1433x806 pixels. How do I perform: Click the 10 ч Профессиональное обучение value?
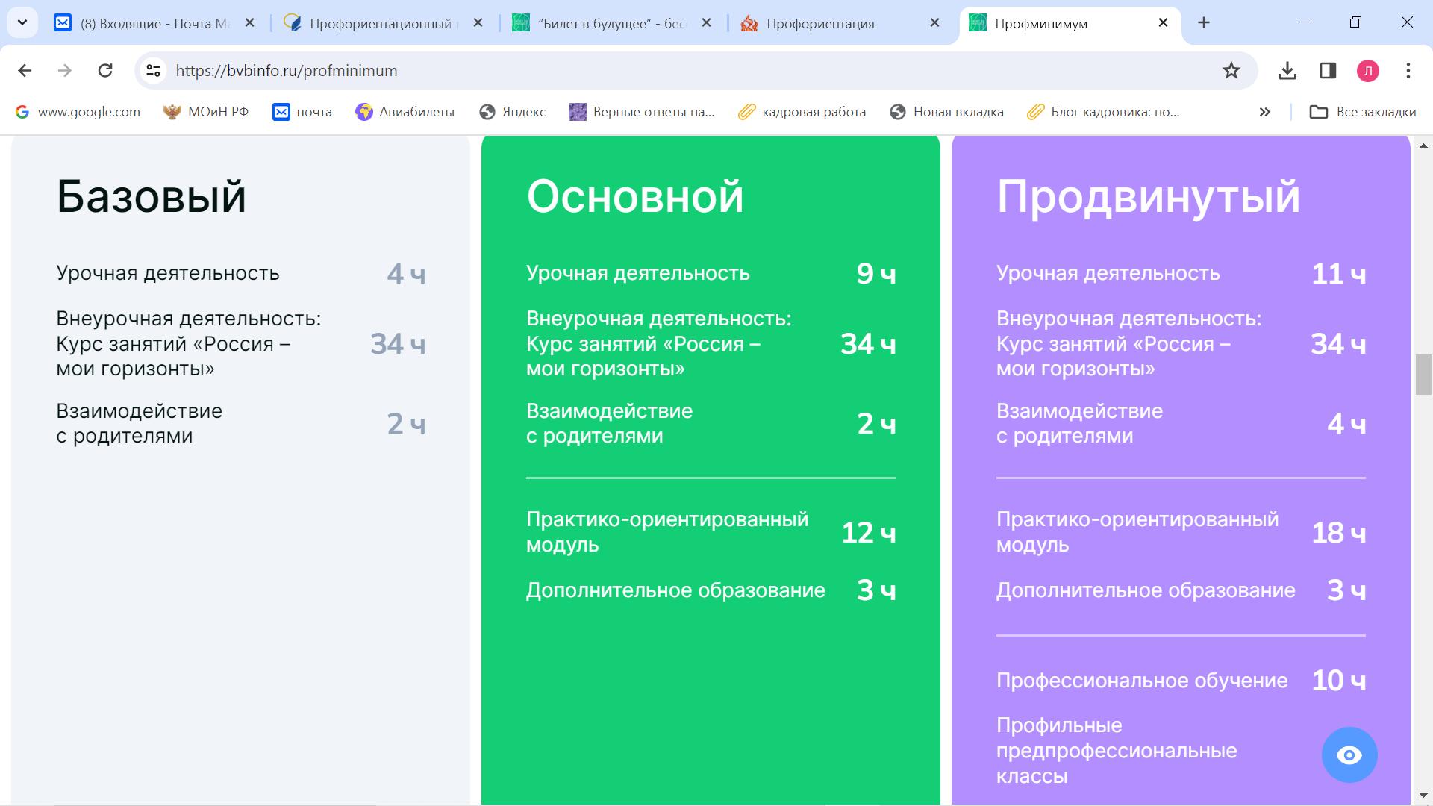[1339, 681]
